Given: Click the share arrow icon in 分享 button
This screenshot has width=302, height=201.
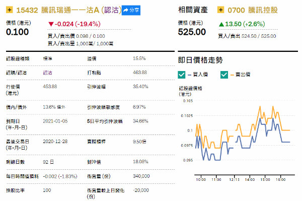Looking at the screenshot, I should (126, 10).
